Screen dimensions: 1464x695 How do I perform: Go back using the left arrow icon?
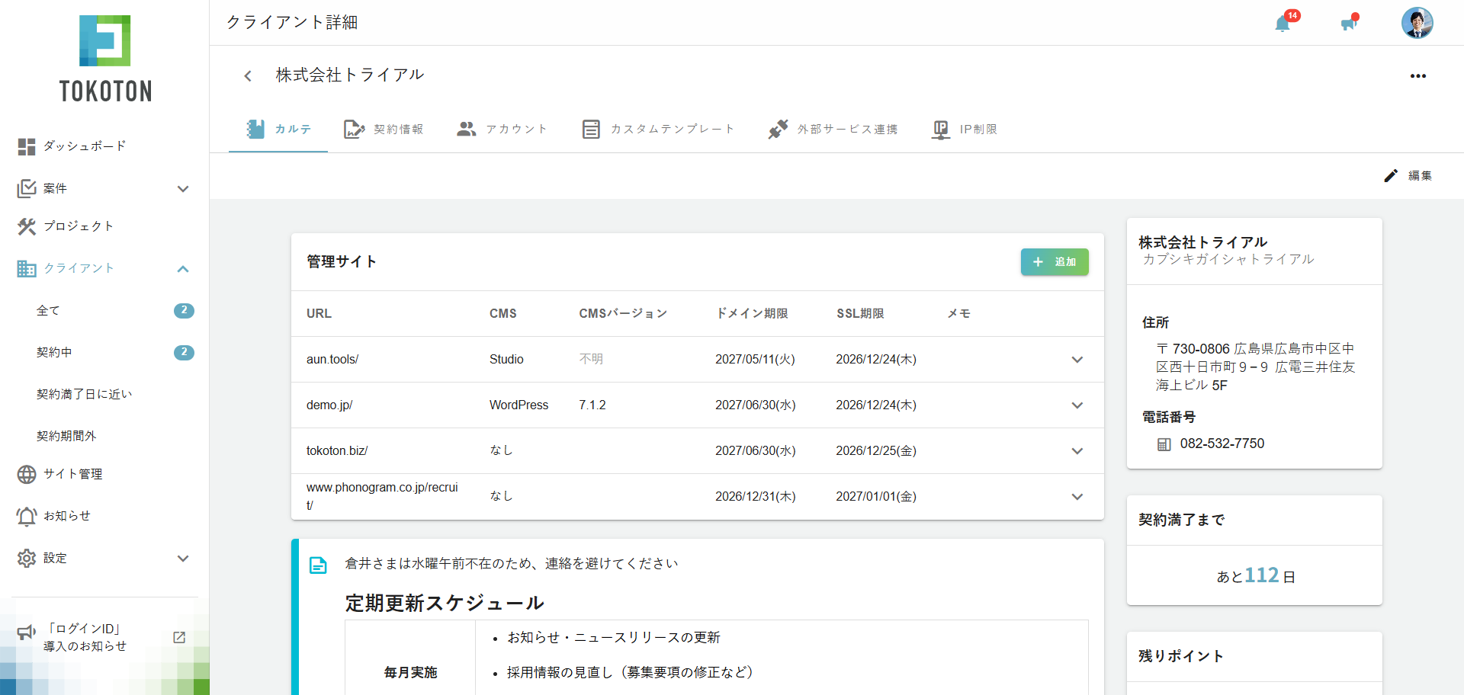(x=248, y=75)
